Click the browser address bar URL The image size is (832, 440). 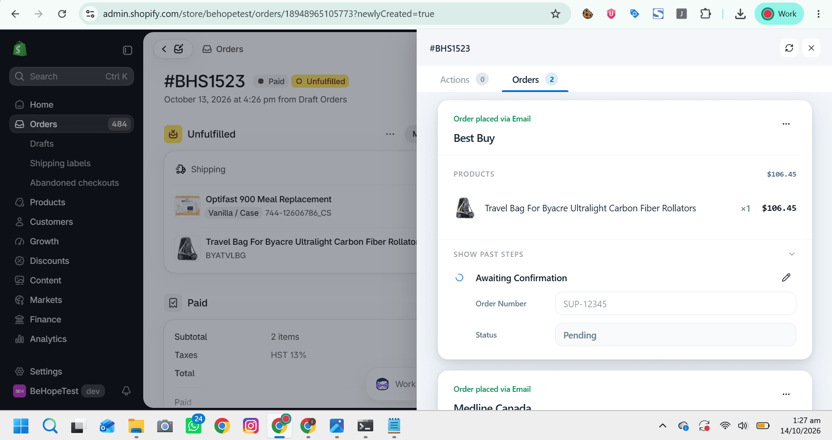click(269, 14)
